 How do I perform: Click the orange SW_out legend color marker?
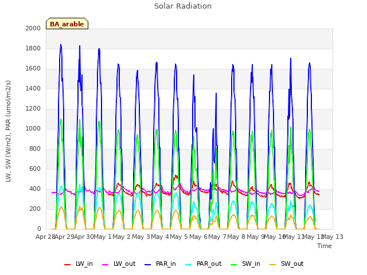[x=273, y=265]
